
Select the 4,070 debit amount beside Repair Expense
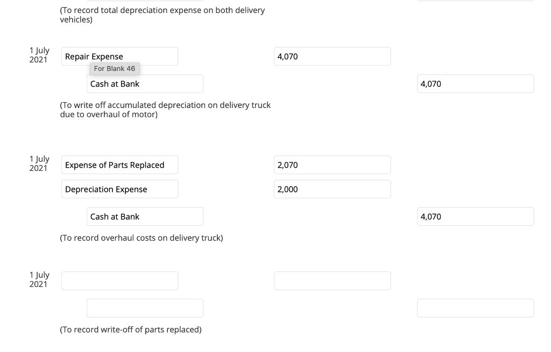pos(332,56)
